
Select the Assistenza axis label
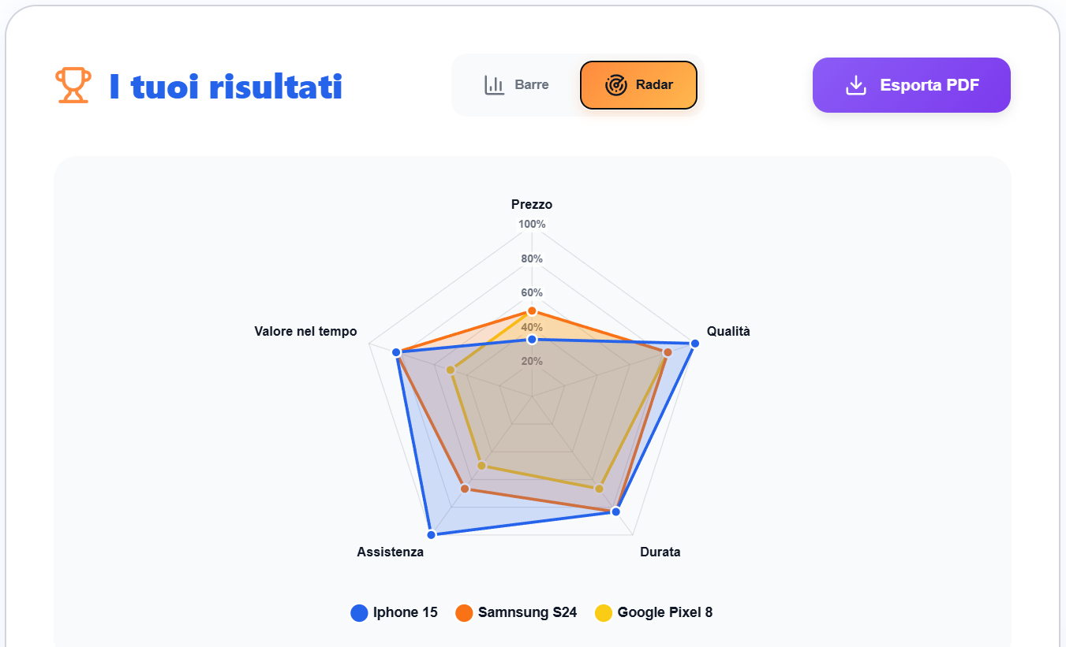tap(389, 552)
